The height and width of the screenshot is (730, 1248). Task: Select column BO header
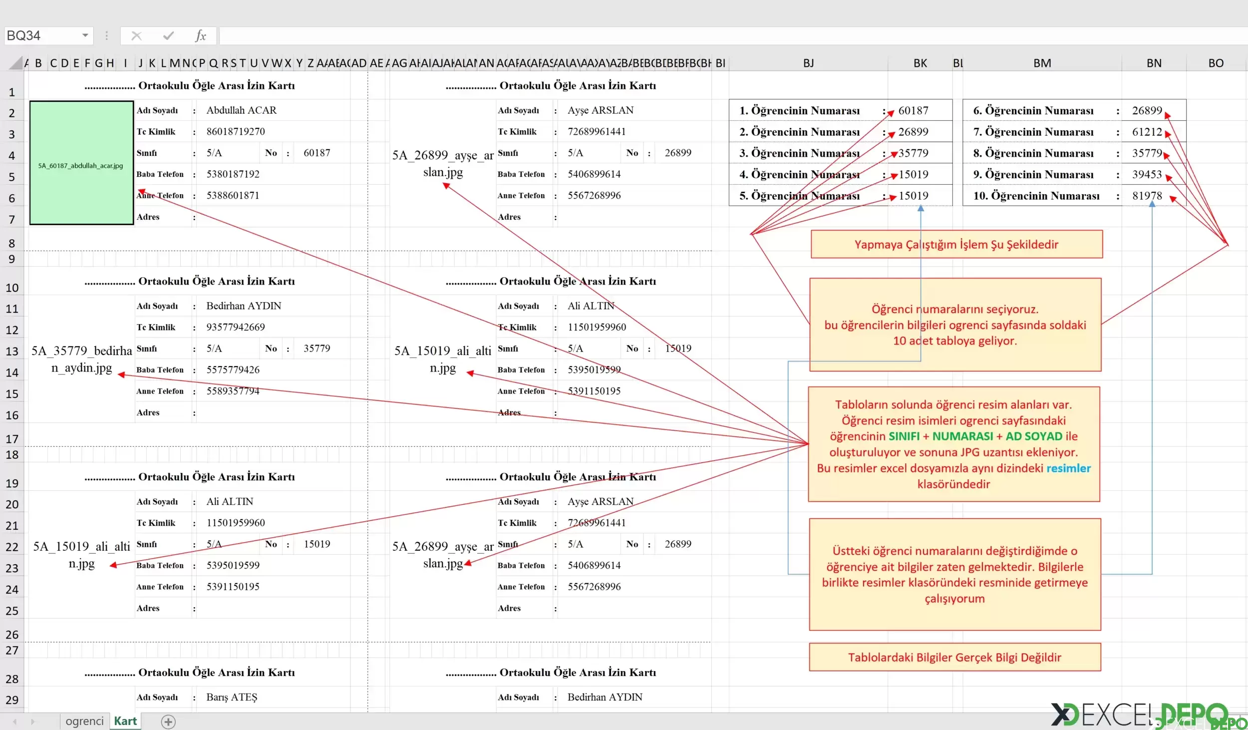click(1216, 63)
